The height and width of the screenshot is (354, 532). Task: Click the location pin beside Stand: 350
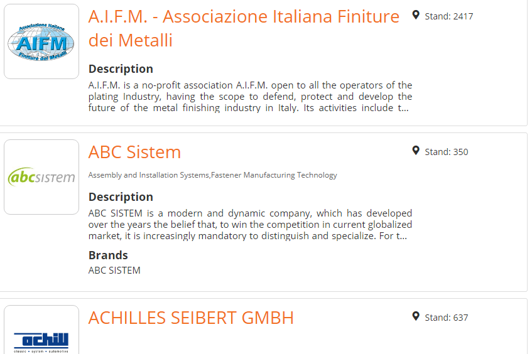(416, 151)
